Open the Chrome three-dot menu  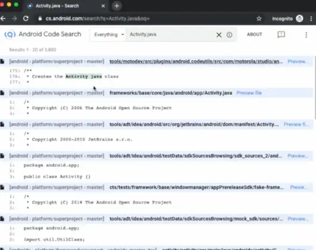pos(311,18)
